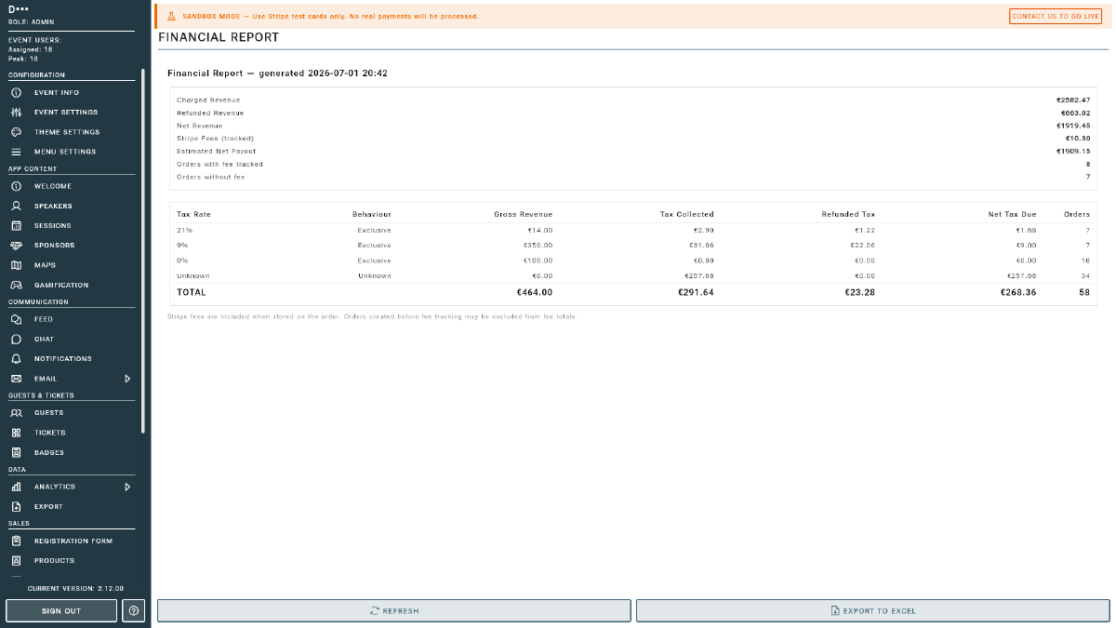
Task: Click the sandbox mode flask icon
Action: click(171, 17)
